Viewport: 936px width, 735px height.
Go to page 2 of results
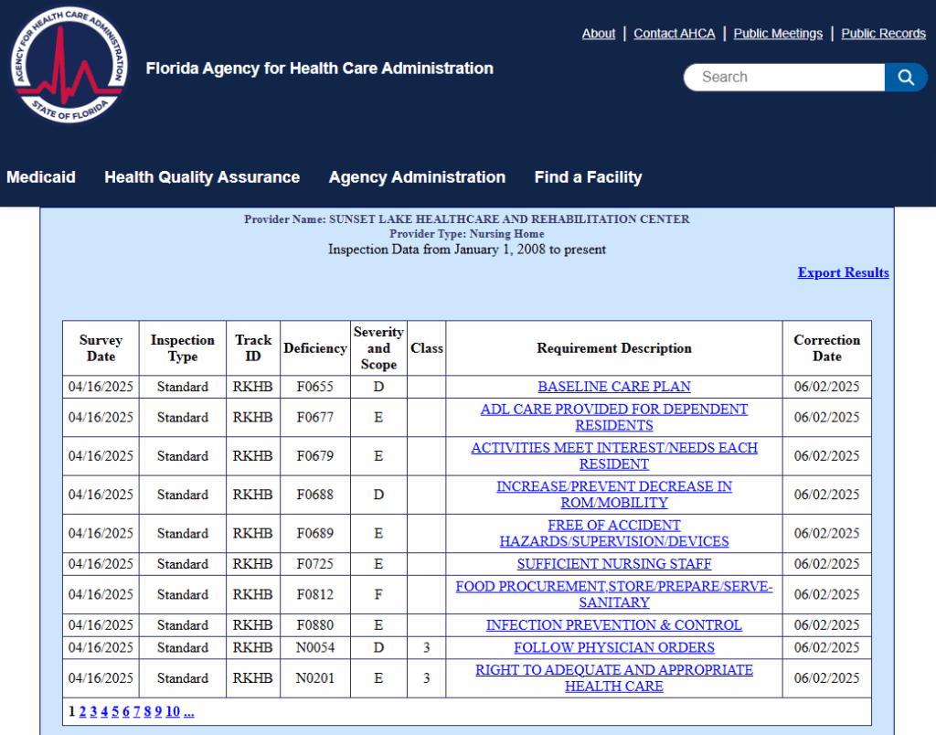[82, 711]
